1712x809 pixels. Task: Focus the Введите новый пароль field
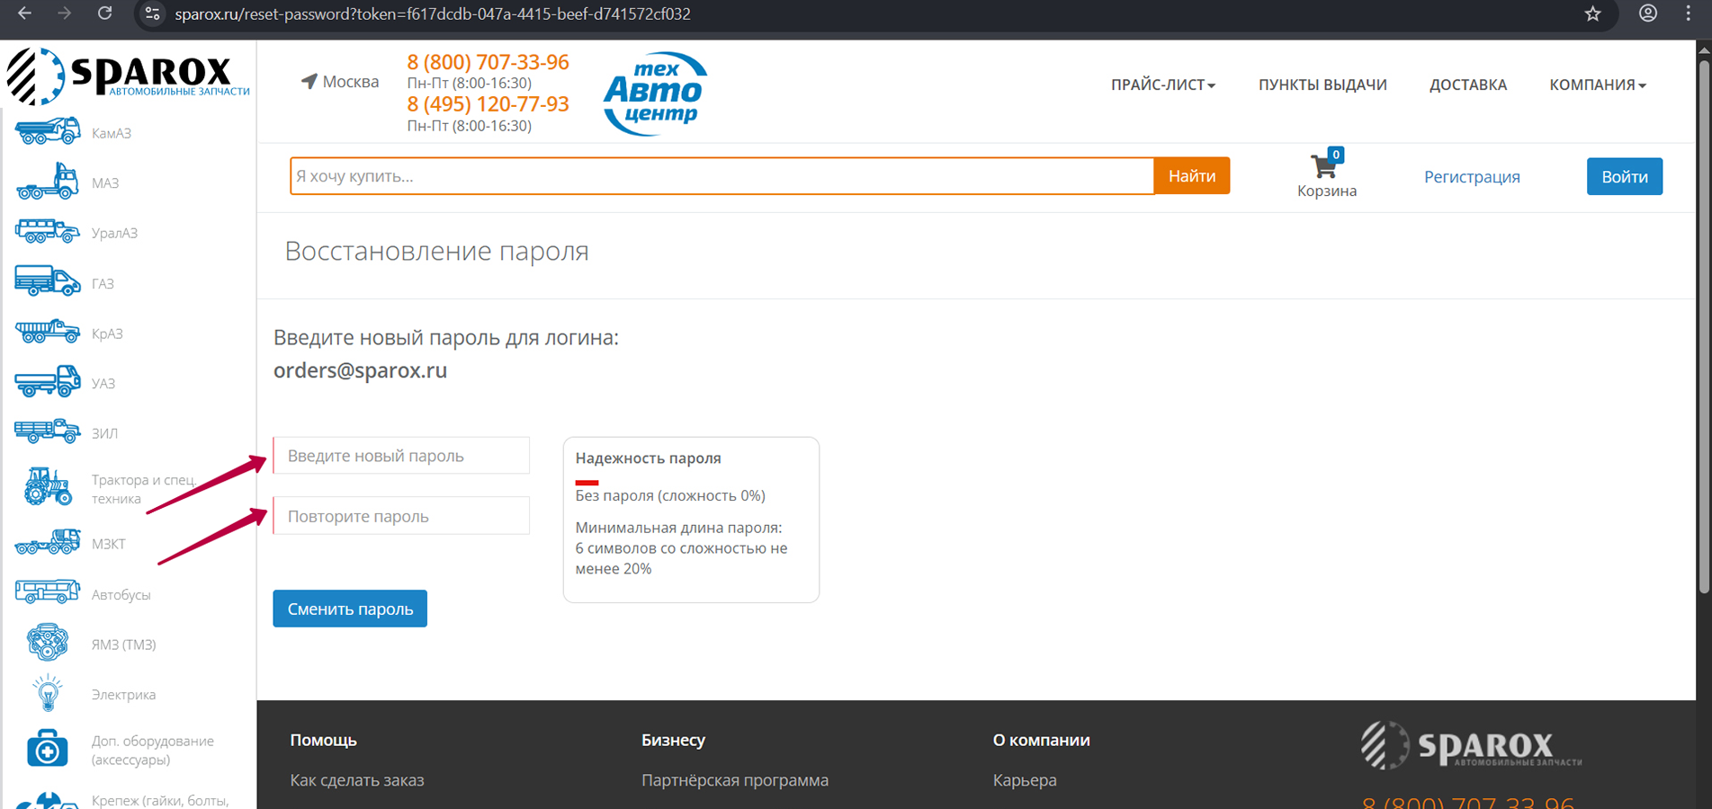click(401, 456)
